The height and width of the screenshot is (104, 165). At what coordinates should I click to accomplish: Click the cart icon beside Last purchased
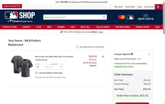[x=36, y=73]
